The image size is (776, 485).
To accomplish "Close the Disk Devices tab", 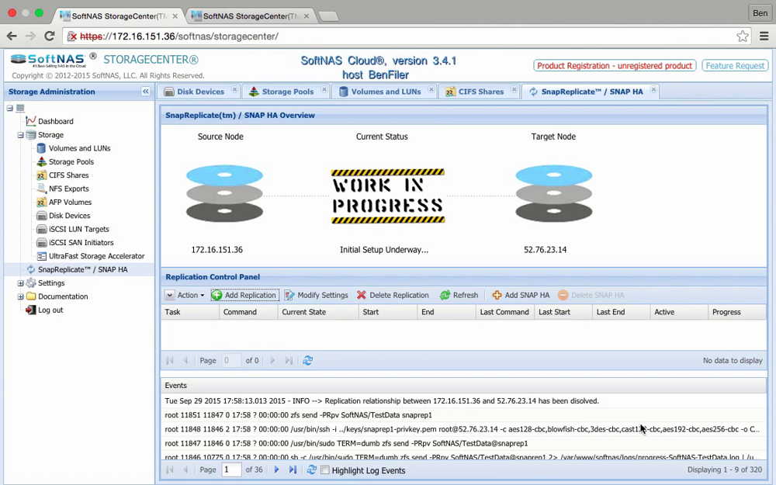I will pos(234,89).
